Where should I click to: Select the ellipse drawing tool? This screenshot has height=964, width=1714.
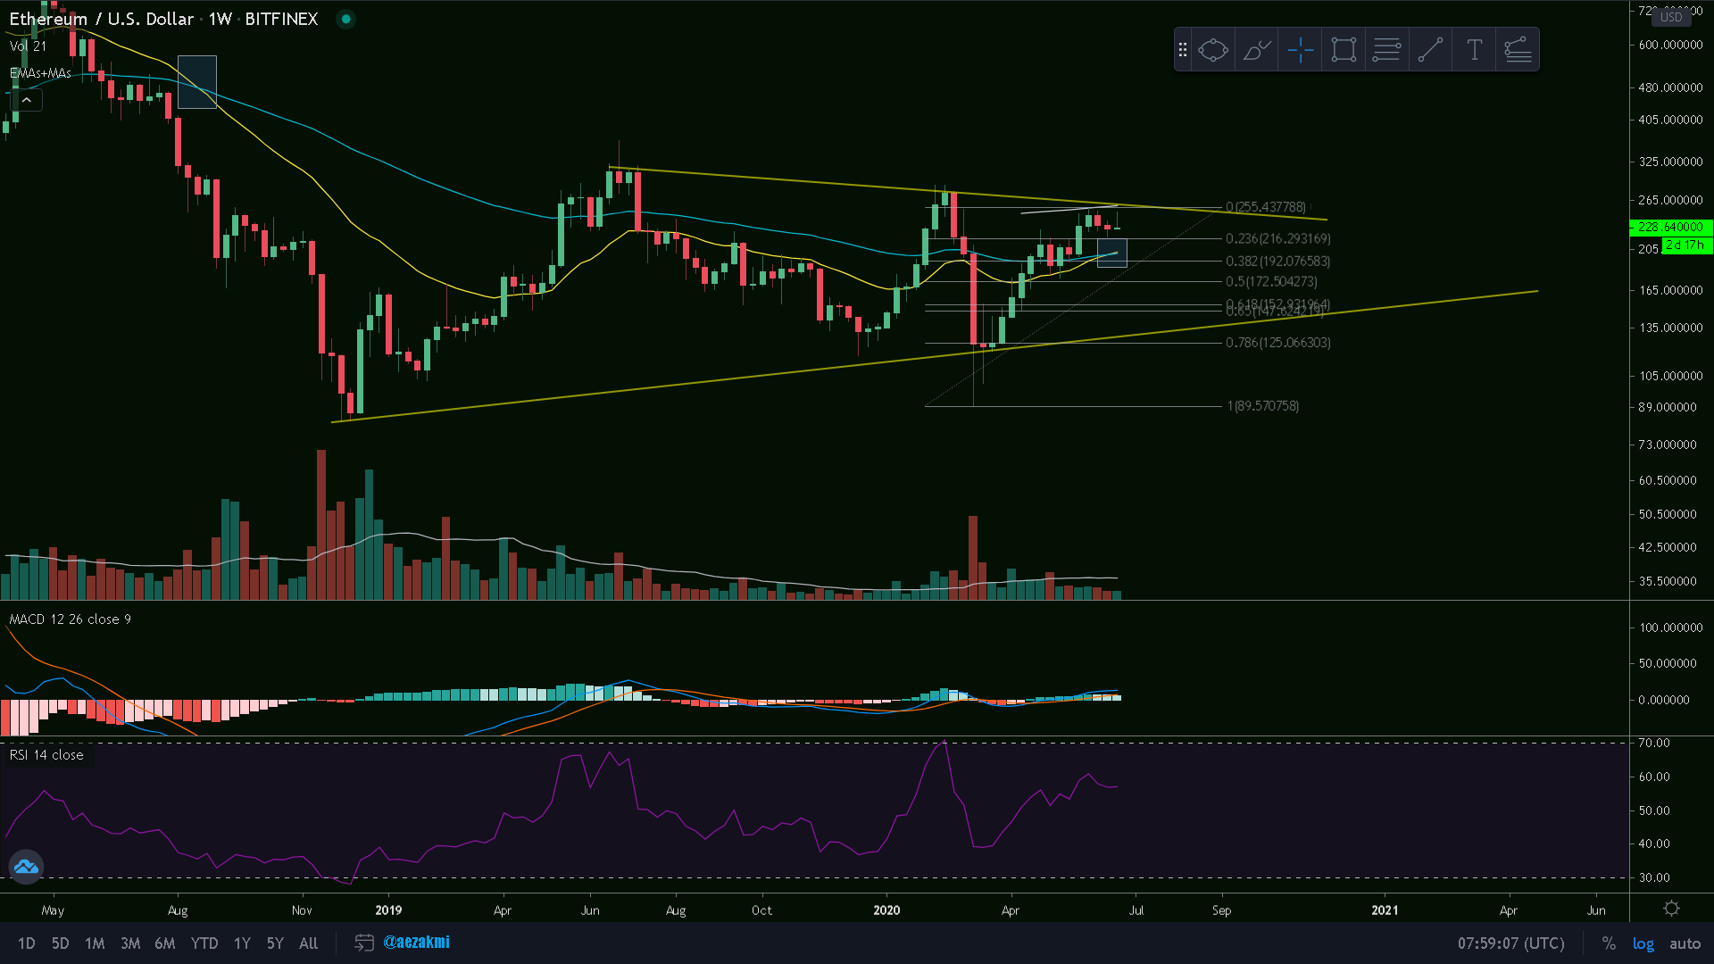(x=1212, y=50)
